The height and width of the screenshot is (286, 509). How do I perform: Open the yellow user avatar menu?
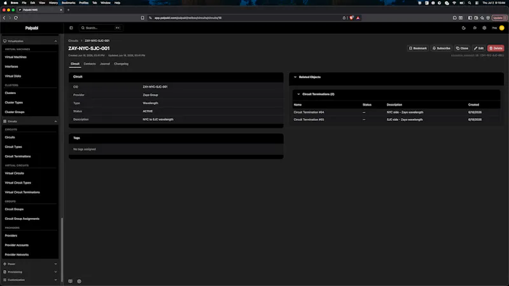click(502, 28)
